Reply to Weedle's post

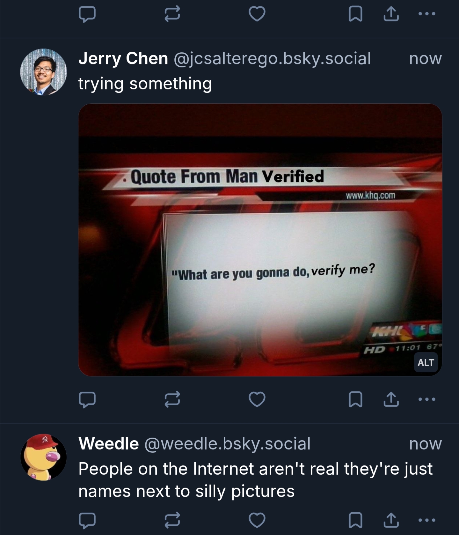[87, 520]
